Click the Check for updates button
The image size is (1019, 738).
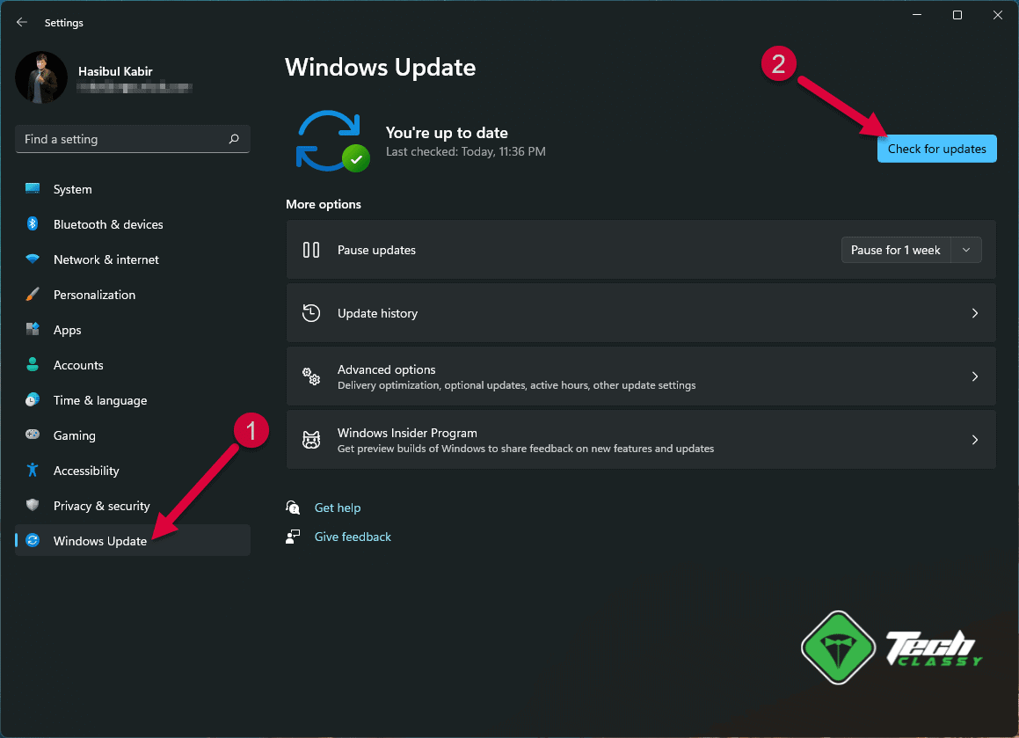pos(936,149)
